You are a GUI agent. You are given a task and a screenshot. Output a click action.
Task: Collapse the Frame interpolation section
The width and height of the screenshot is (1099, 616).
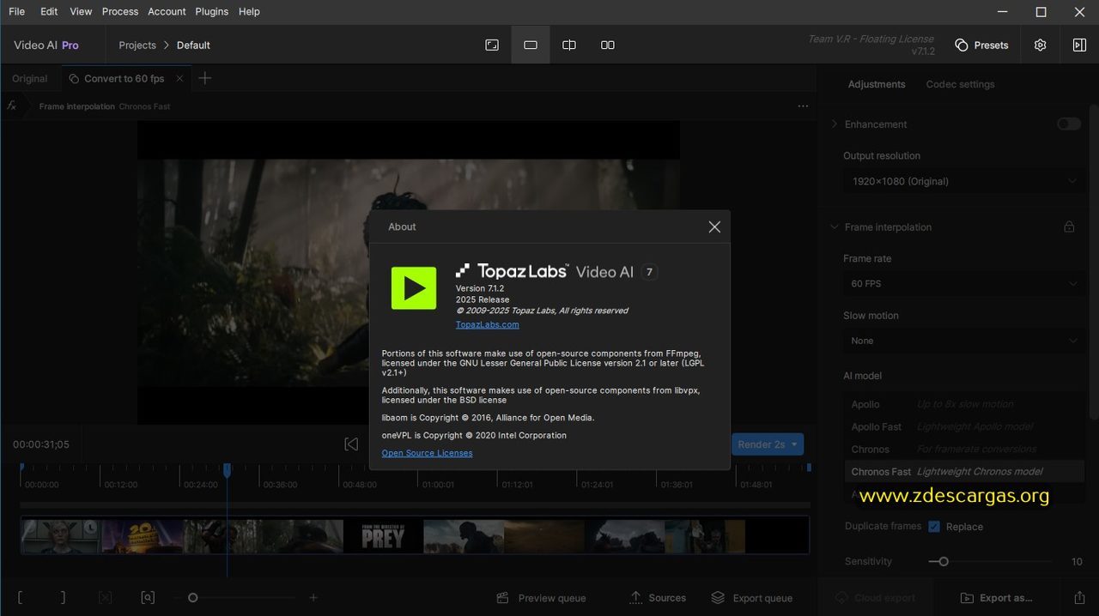click(834, 227)
